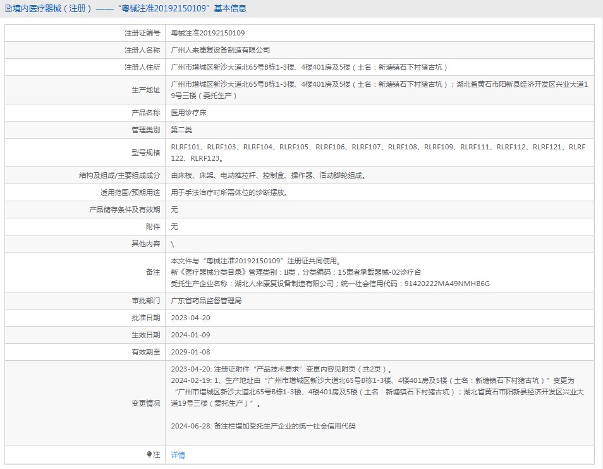
Task: Select the registrant name 广州人来康复设备制造有限公司
Action: coord(221,50)
